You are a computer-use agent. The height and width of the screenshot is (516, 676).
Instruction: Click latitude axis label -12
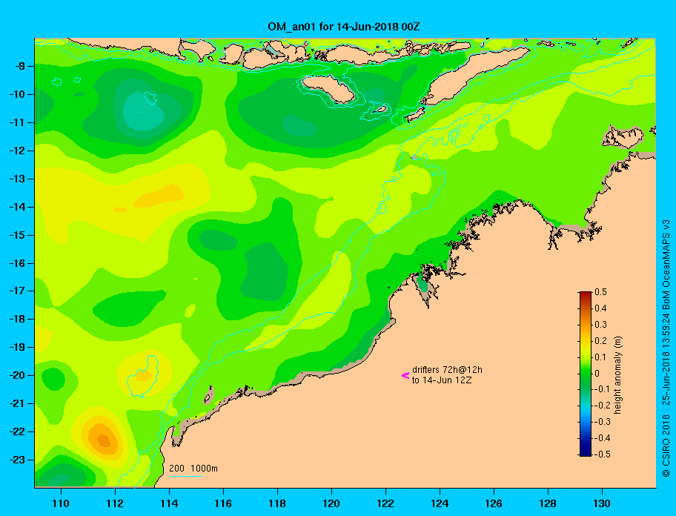(16, 150)
